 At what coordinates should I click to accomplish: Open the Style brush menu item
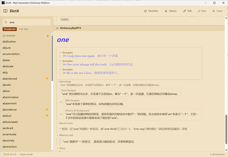(x=202, y=11)
